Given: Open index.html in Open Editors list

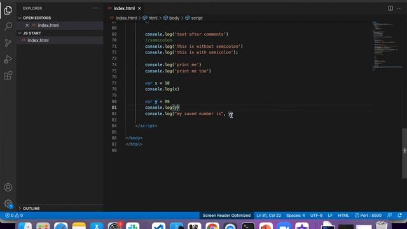Looking at the screenshot, I should [x=48, y=25].
